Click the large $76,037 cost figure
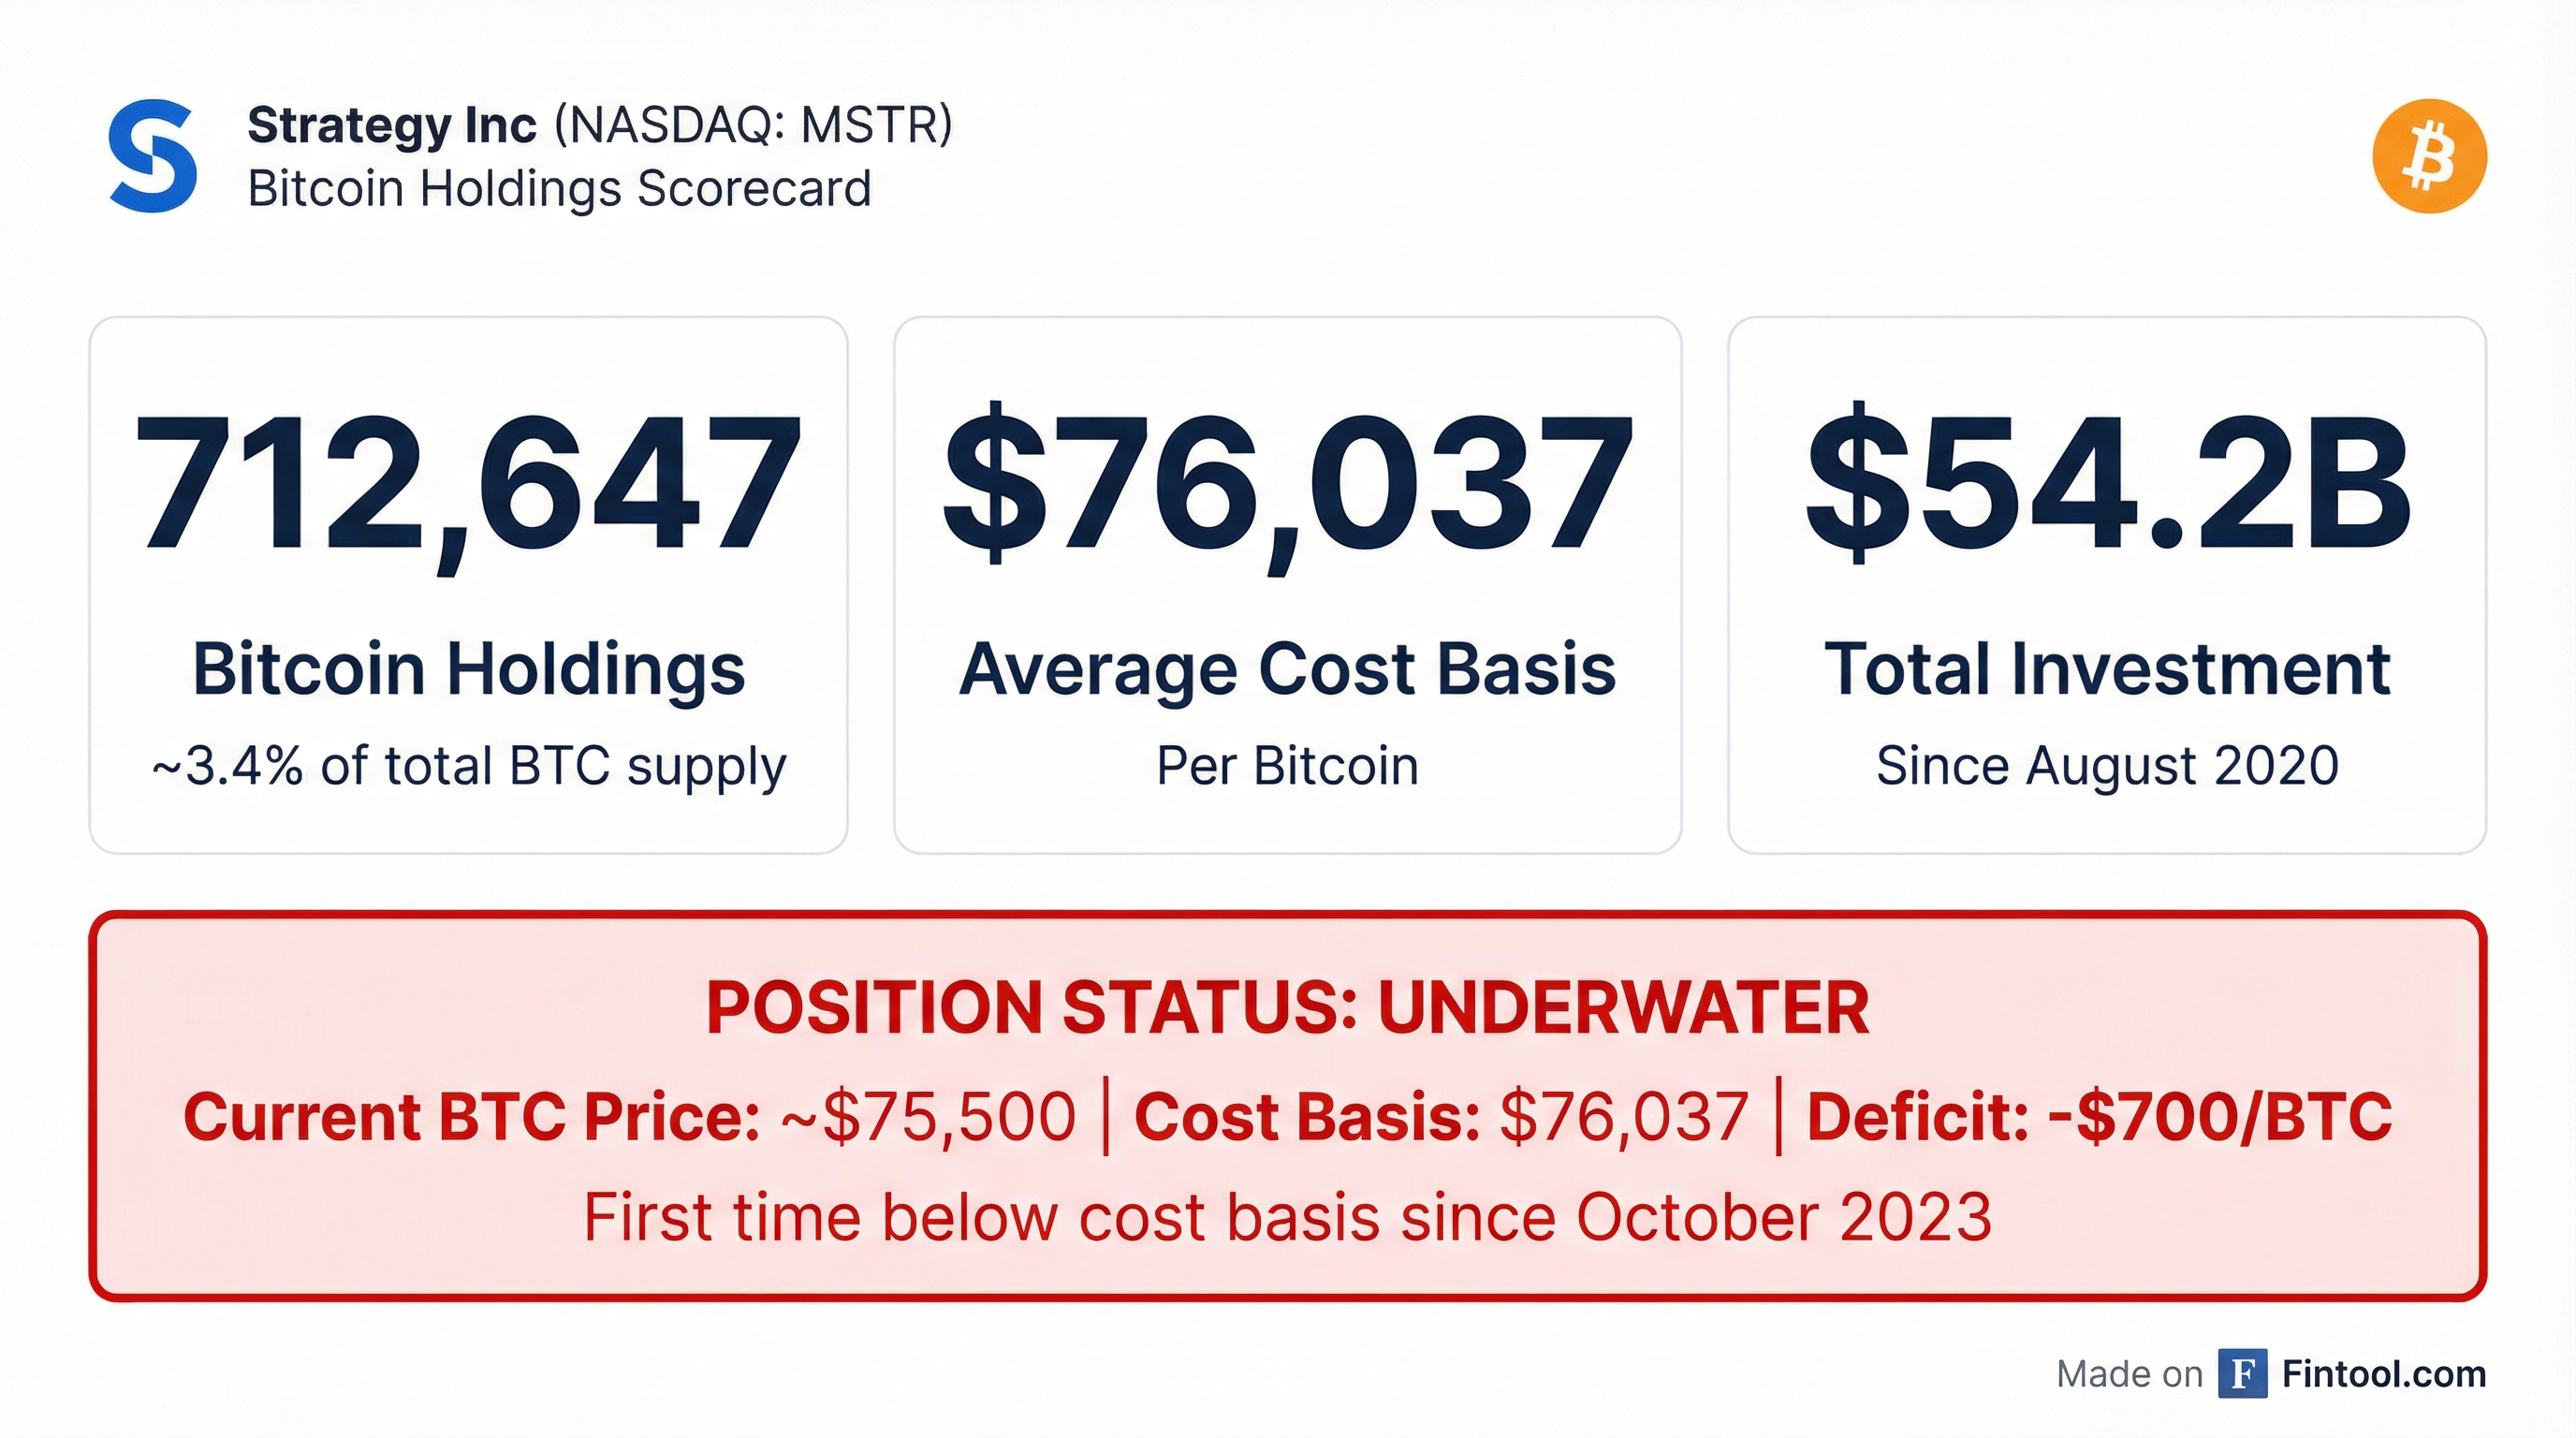The width and height of the screenshot is (2576, 1438). tap(1288, 485)
